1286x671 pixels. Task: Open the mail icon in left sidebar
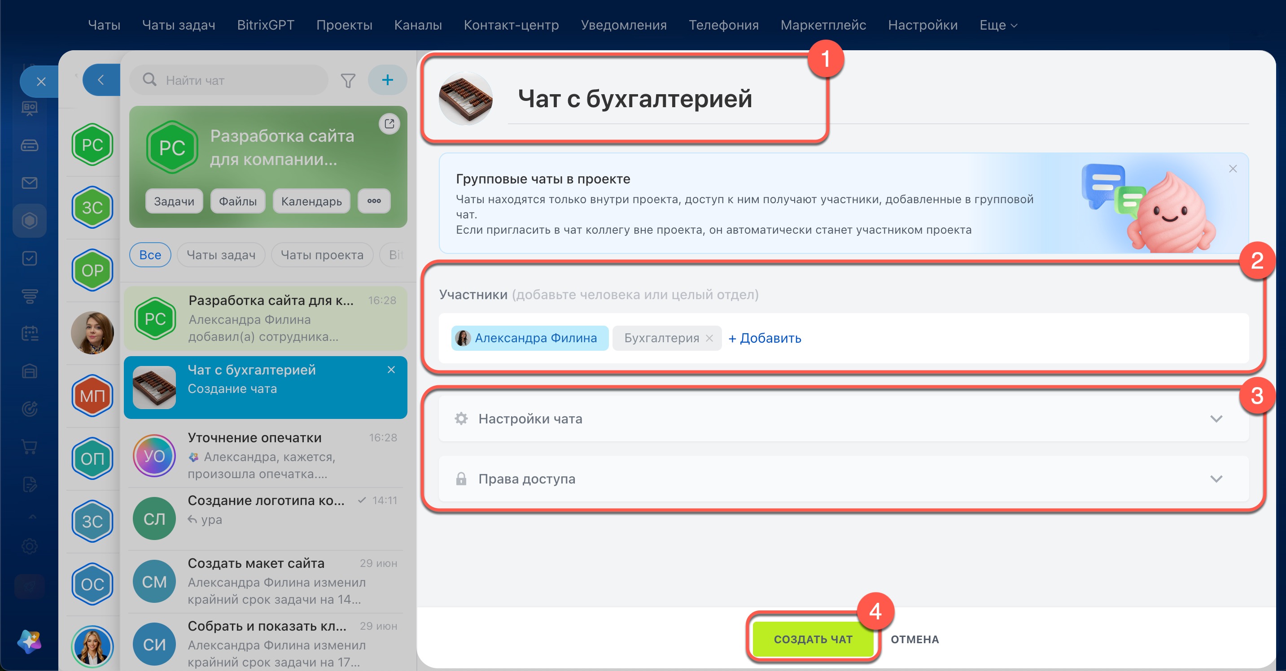pos(30,183)
